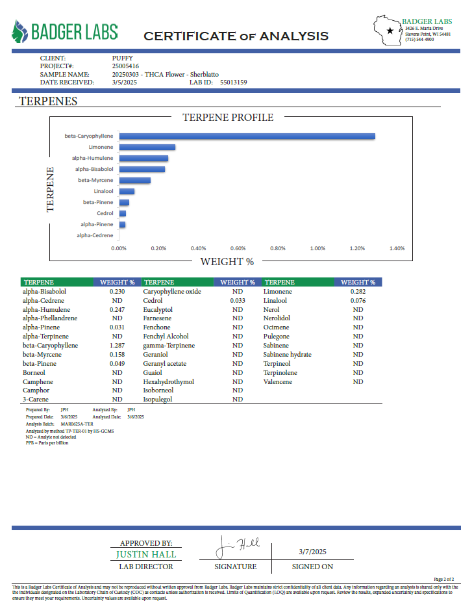Screen dimensions: 472x614
Task: Click the beta-Caryophyllene bar in the chart
Action: coord(247,136)
